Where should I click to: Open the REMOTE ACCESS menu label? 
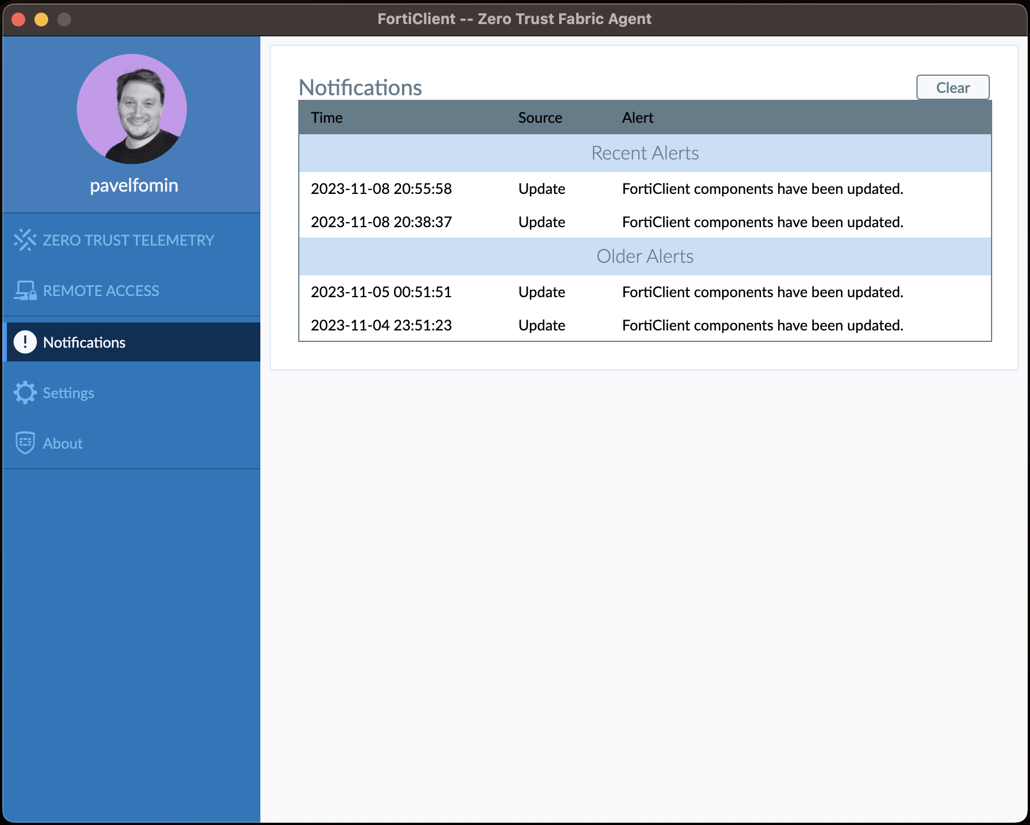(x=101, y=291)
